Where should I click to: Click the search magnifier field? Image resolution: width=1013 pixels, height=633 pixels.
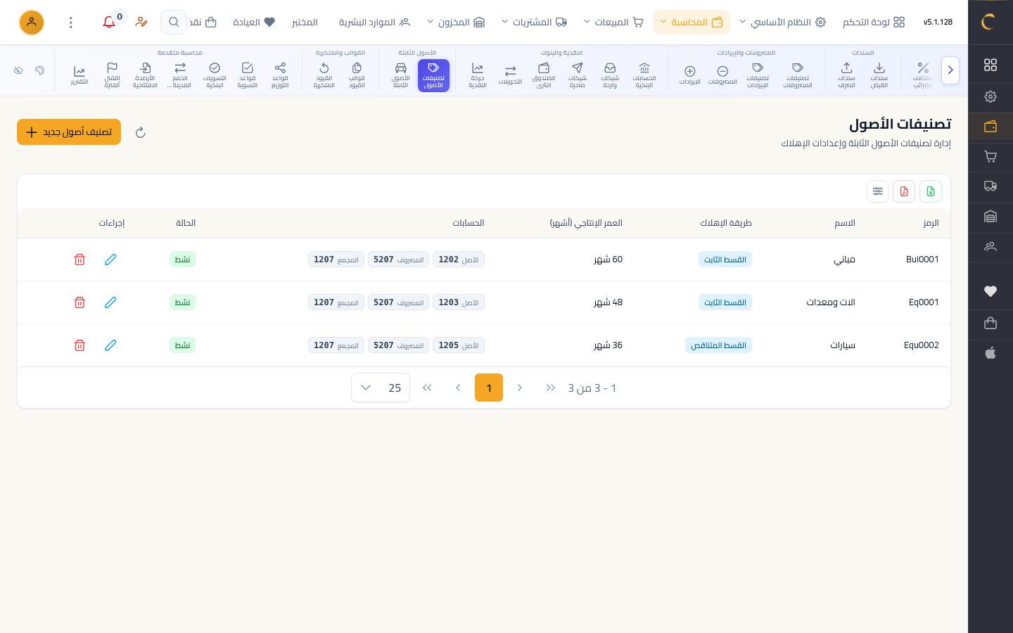(174, 23)
